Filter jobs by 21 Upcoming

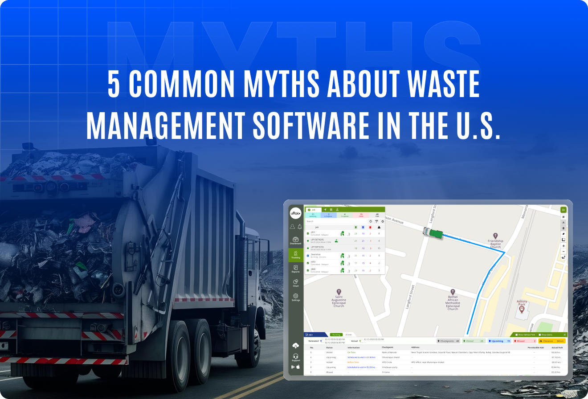click(313, 215)
